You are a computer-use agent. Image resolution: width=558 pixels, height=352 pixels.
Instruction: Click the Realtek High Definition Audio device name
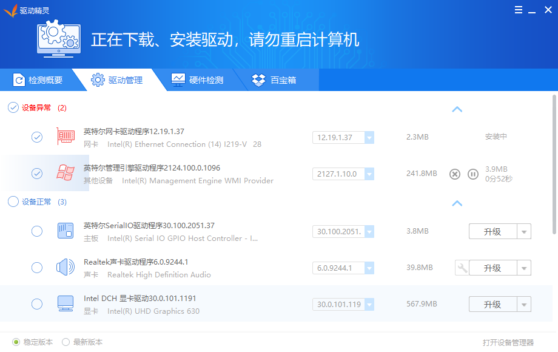point(159,275)
